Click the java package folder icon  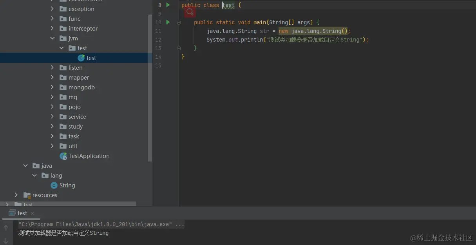pos(36,166)
